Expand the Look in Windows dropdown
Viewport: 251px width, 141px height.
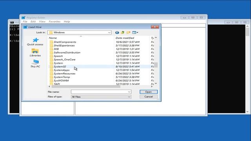coord(109,33)
